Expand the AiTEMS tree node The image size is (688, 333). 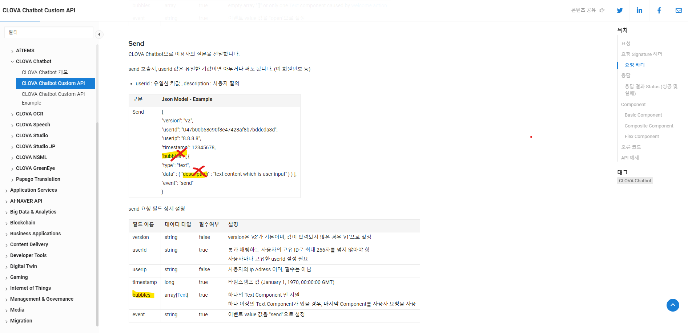(12, 51)
